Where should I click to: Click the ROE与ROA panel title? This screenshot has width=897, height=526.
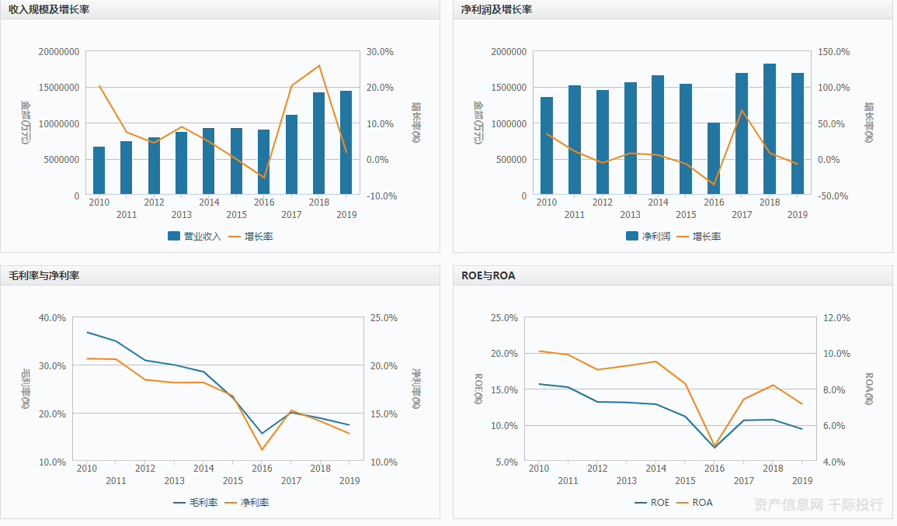pos(488,275)
